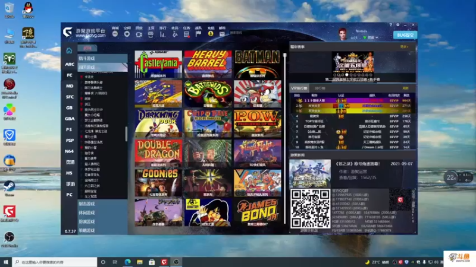
Task: Expand the 射击游戏 category
Action: [102, 204]
